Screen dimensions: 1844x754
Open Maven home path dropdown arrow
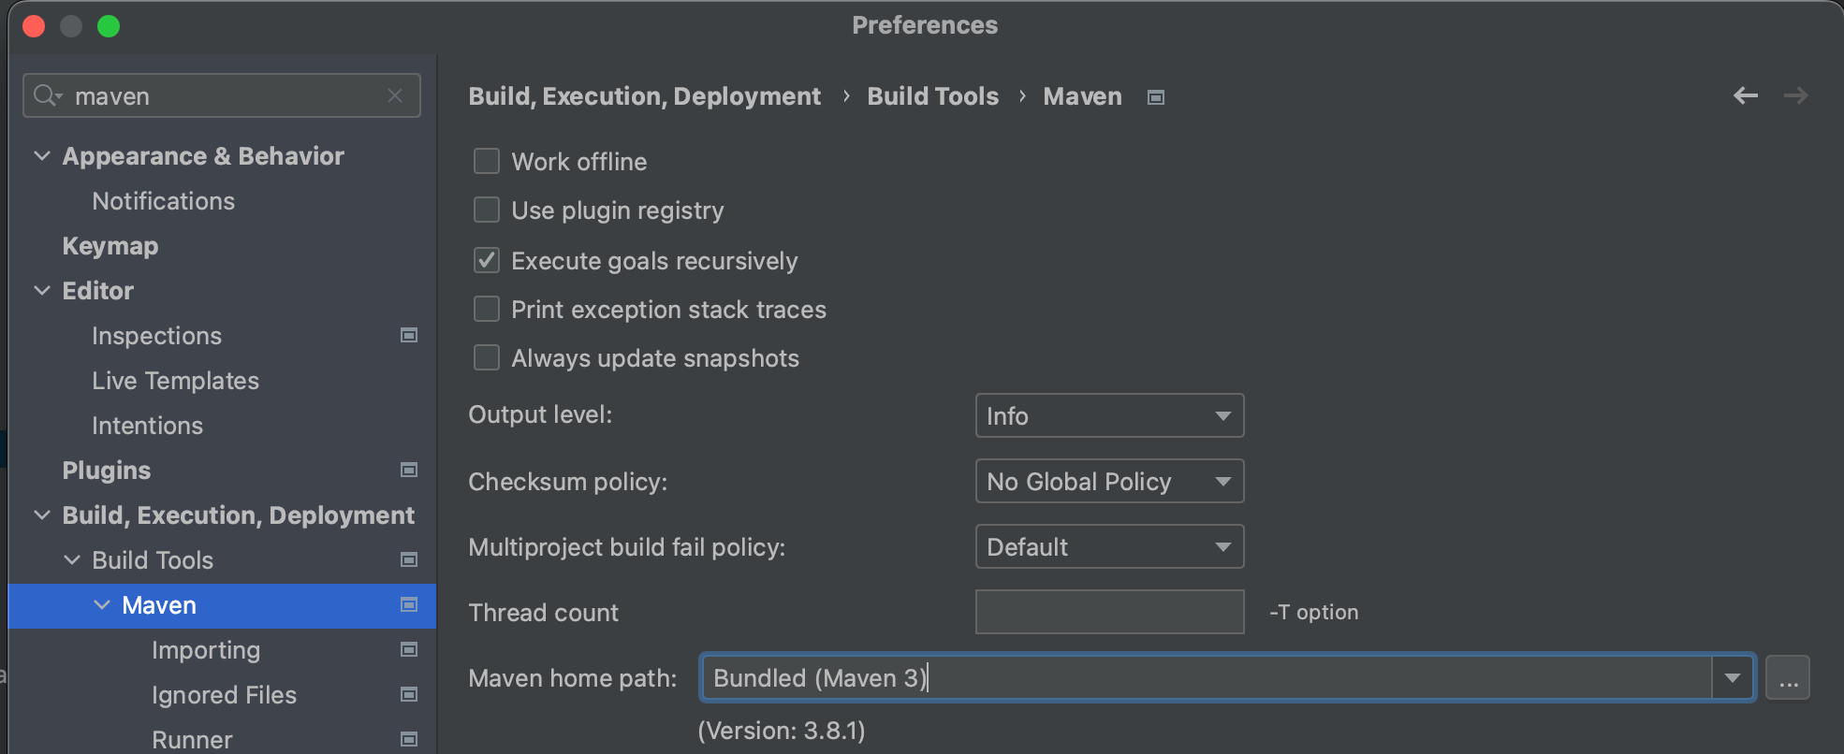tap(1733, 677)
